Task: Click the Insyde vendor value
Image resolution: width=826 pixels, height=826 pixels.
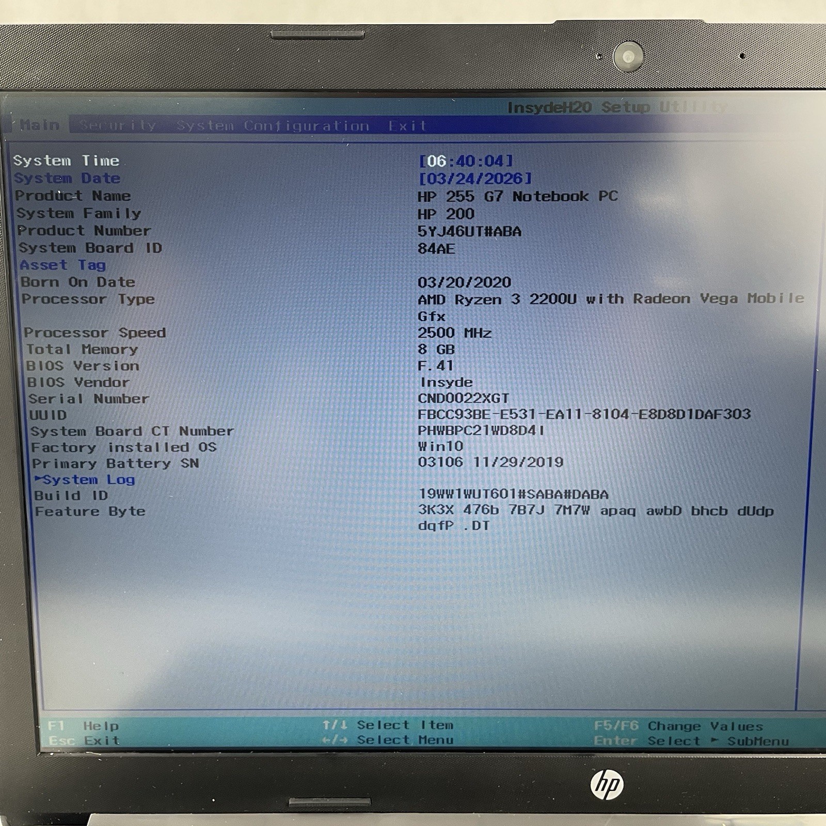Action: pos(447,383)
